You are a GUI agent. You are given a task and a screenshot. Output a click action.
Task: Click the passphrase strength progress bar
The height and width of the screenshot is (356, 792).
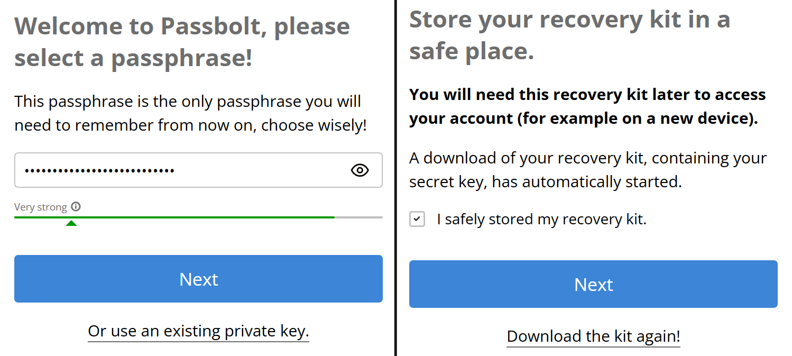[198, 217]
